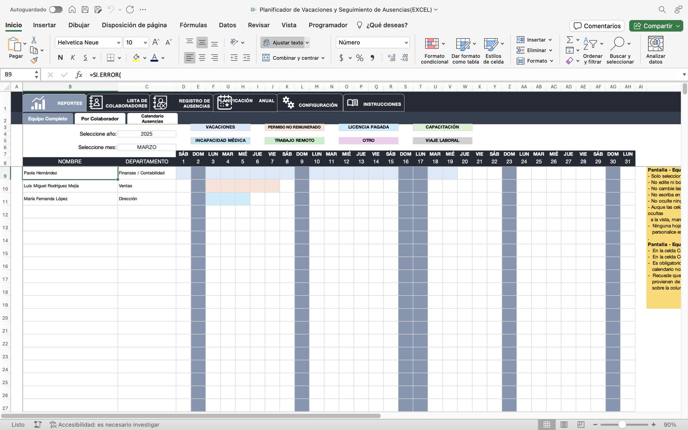
Task: Open the Comentarios button
Action: coord(597,26)
